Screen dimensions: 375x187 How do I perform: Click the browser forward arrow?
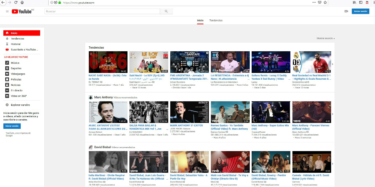[10, 2]
